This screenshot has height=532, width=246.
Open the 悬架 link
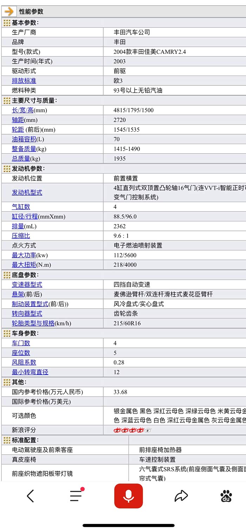18,294
